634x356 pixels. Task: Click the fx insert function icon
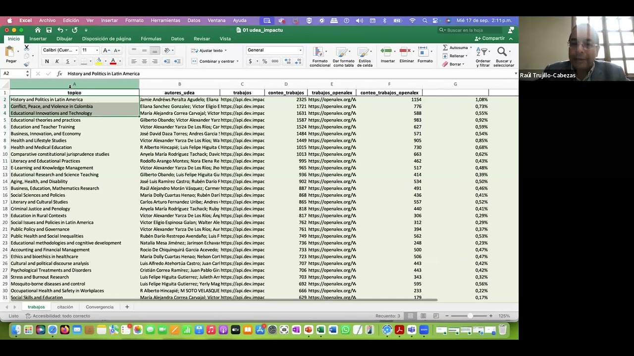[x=59, y=74]
